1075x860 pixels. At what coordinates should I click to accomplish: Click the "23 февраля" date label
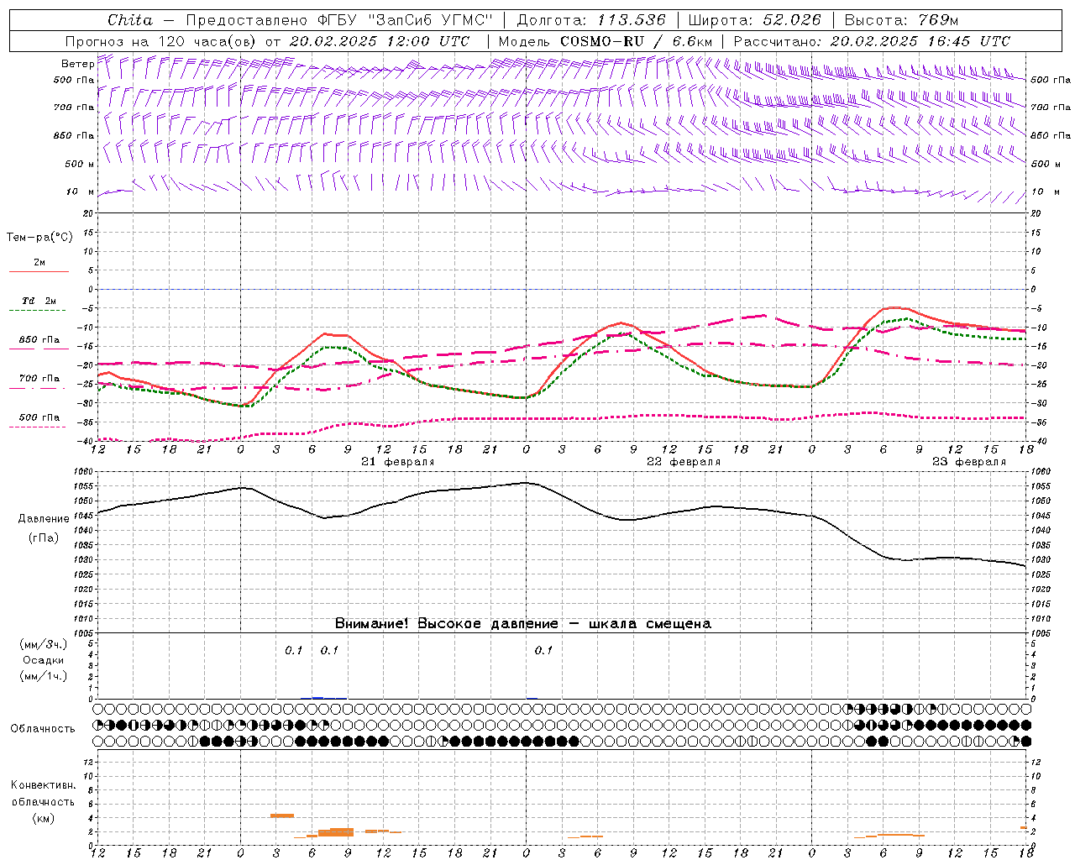969,462
